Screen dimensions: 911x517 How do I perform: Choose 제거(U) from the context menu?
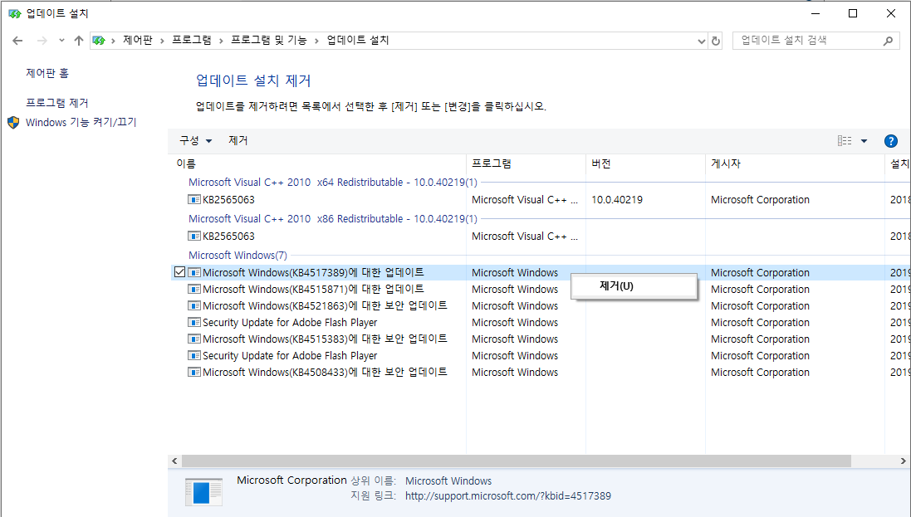click(634, 286)
